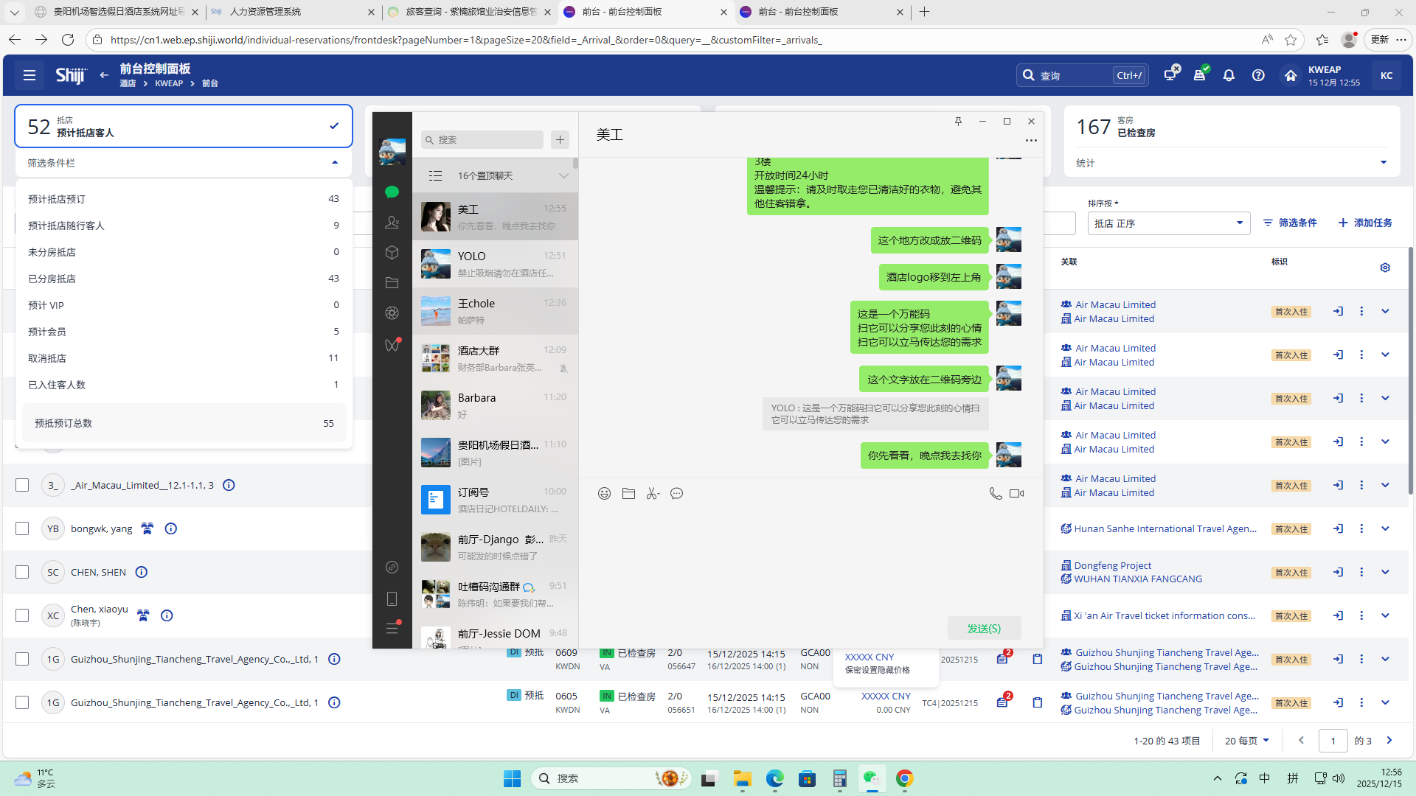Open Shiji help question mark icon
This screenshot has width=1416, height=796.
(x=1258, y=75)
